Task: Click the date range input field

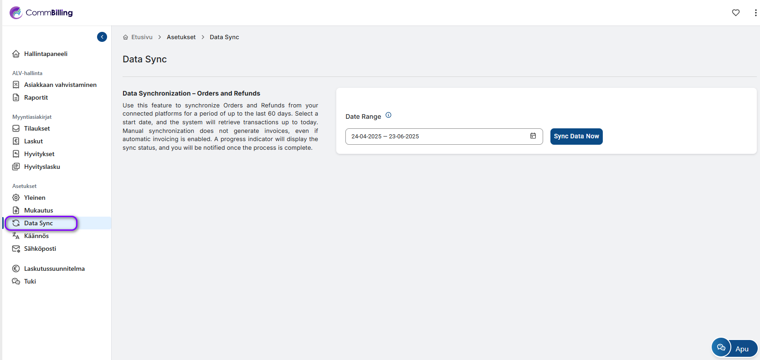Action: tap(437, 137)
